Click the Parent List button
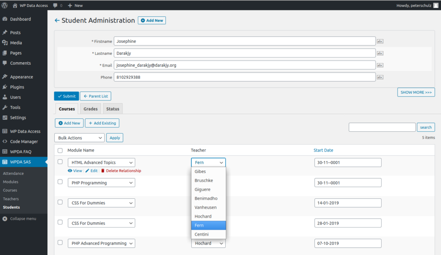Viewport: 441px width, 255px height. [96, 96]
